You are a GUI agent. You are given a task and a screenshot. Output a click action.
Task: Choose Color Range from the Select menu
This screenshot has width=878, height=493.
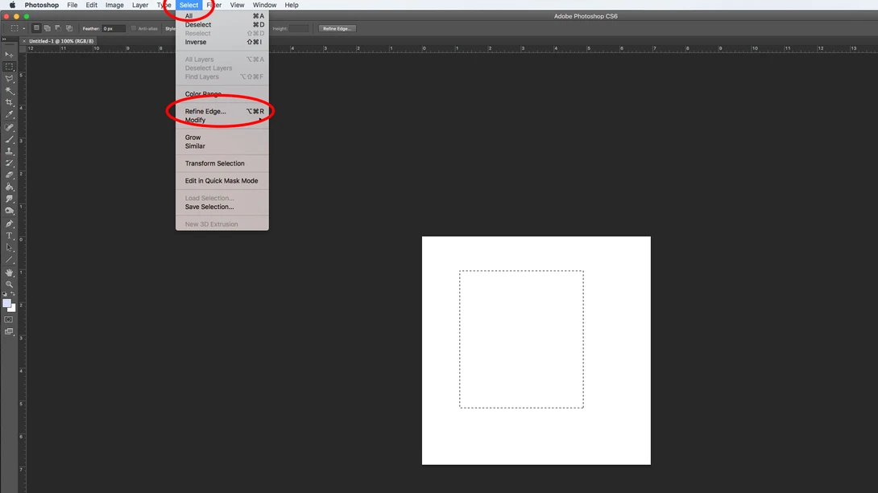point(222,94)
